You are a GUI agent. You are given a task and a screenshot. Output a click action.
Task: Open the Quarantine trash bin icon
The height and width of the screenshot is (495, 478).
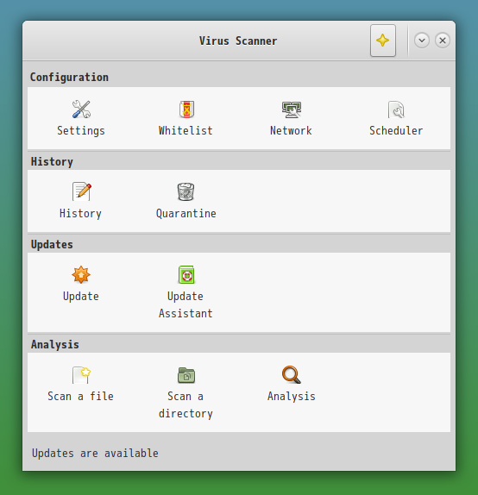(186, 191)
